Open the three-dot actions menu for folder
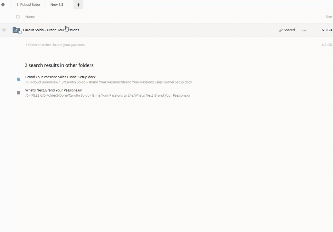Screen dimensions: 333x232 pyautogui.click(x=304, y=30)
